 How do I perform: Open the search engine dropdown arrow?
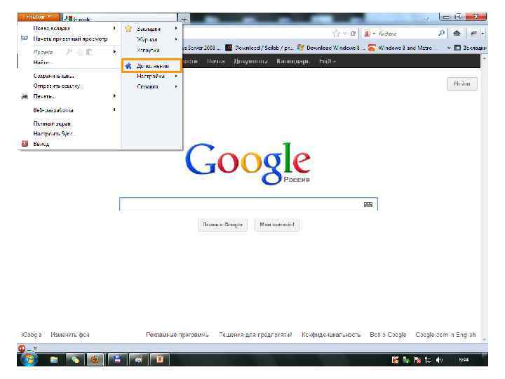pos(374,34)
